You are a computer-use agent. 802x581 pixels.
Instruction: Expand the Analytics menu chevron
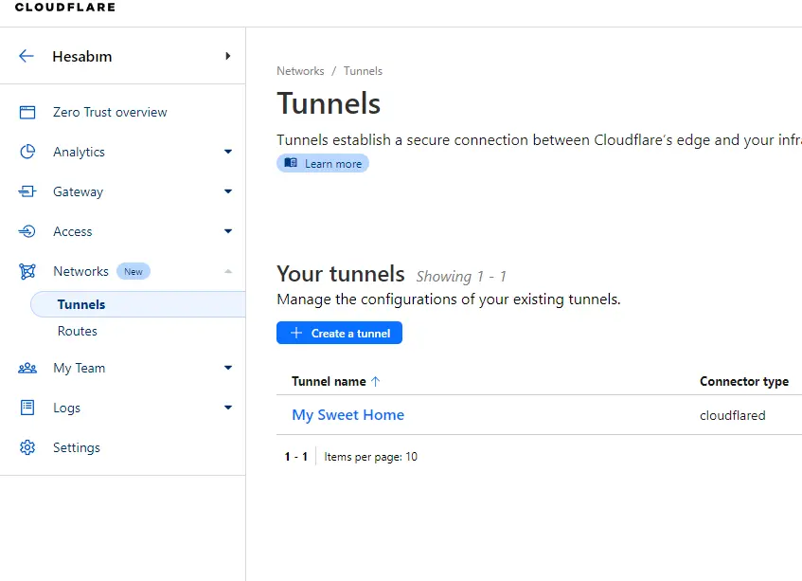coord(228,152)
